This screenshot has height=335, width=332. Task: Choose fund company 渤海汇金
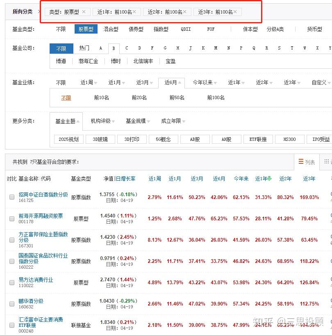point(88,61)
